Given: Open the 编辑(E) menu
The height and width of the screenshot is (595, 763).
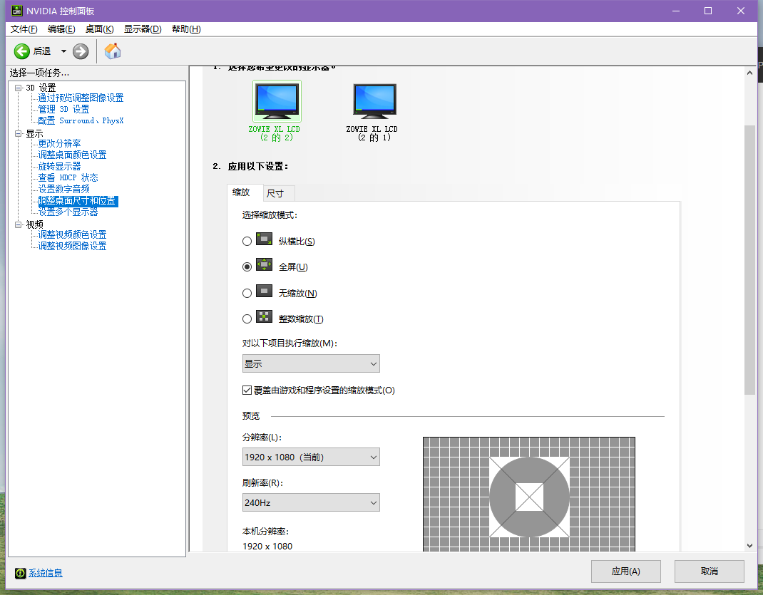Looking at the screenshot, I should (61, 29).
